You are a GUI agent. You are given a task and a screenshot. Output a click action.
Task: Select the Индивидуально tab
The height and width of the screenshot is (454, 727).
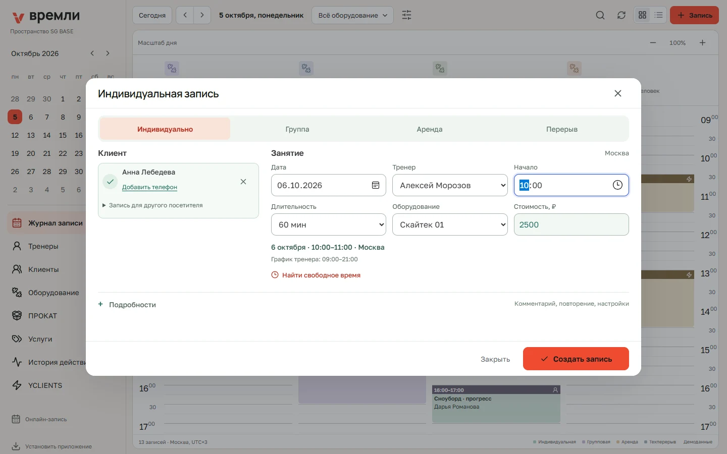[x=165, y=129]
